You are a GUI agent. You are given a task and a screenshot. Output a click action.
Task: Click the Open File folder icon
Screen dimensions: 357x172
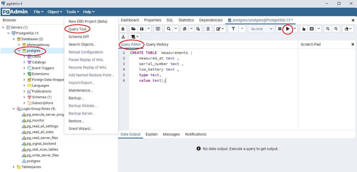coord(133,29)
